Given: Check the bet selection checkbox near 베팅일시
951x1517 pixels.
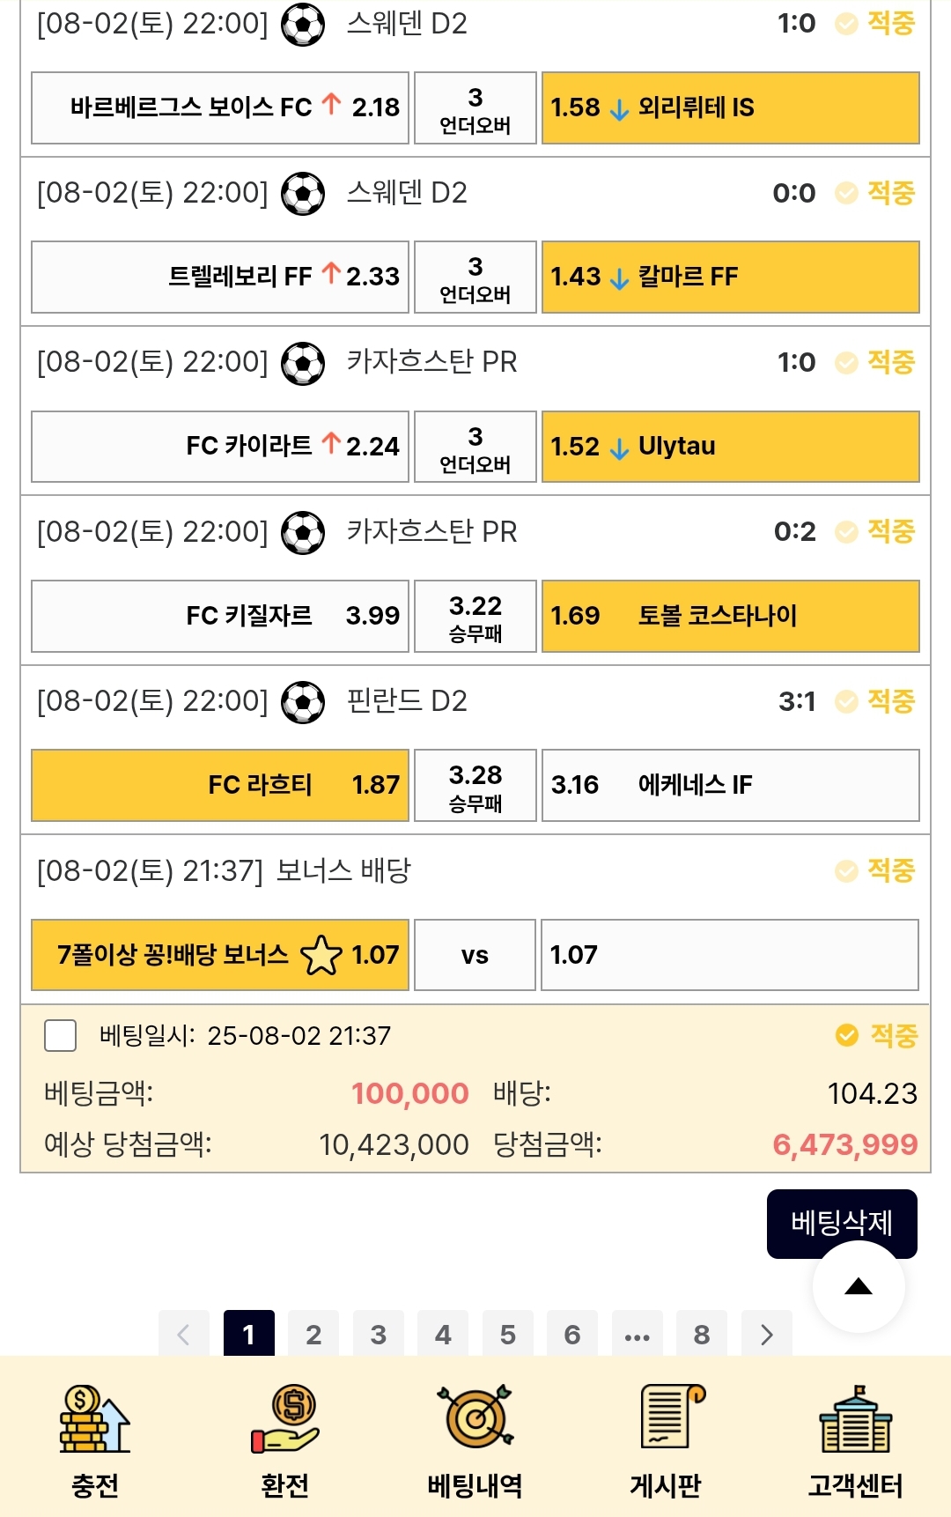Looking at the screenshot, I should point(61,1035).
